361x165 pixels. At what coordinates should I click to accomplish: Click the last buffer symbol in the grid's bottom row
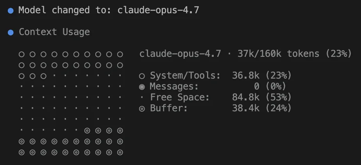click(x=120, y=152)
